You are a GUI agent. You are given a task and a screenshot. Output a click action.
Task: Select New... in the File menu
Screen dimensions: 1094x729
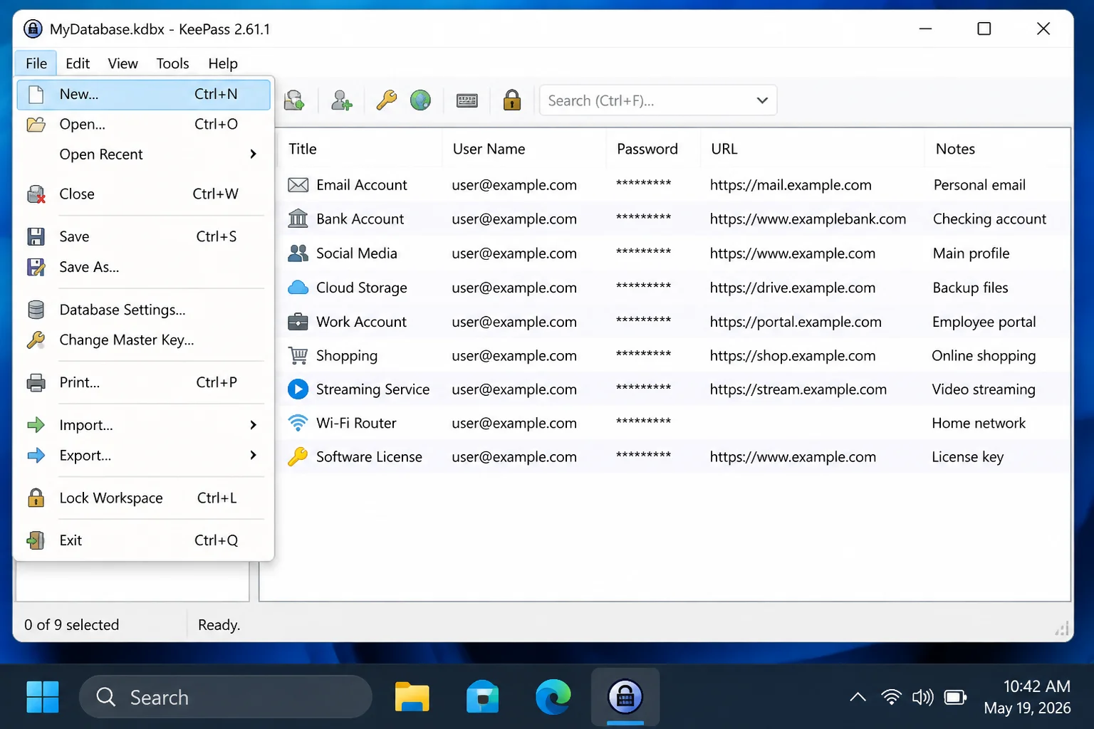pos(143,94)
